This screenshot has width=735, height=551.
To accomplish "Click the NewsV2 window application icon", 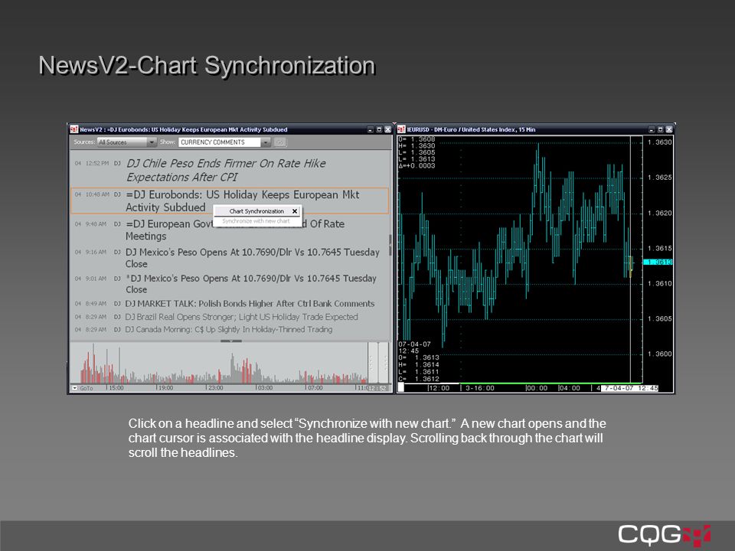I will (x=74, y=129).
